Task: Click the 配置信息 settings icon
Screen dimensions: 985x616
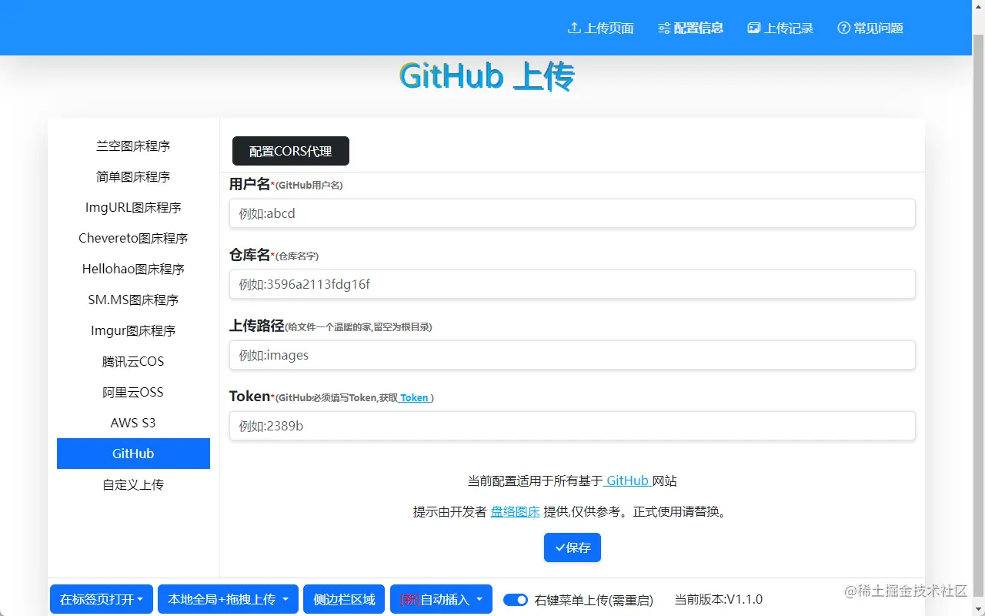Action: pyautogui.click(x=663, y=28)
